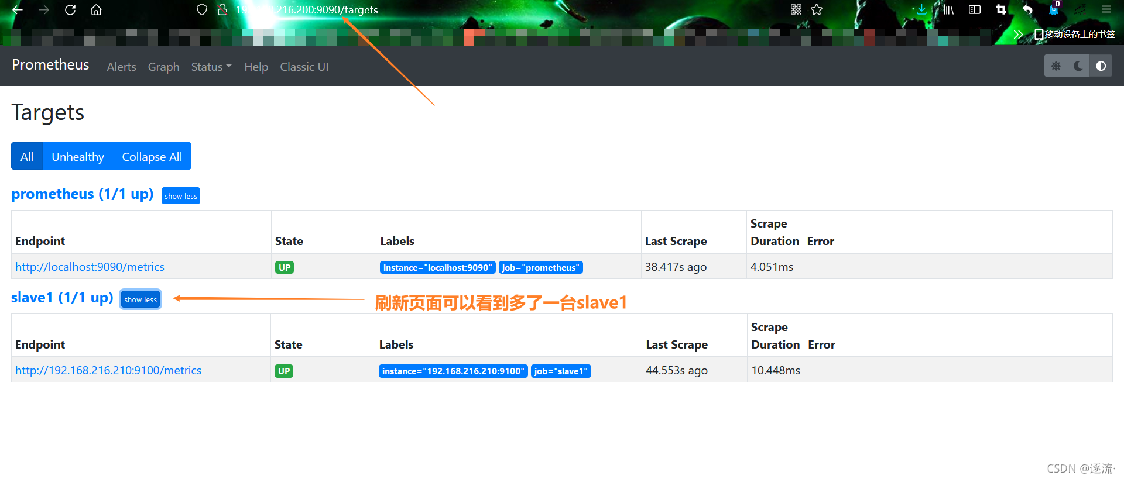
Task: Click the insecure connection lock icon
Action: (222, 9)
